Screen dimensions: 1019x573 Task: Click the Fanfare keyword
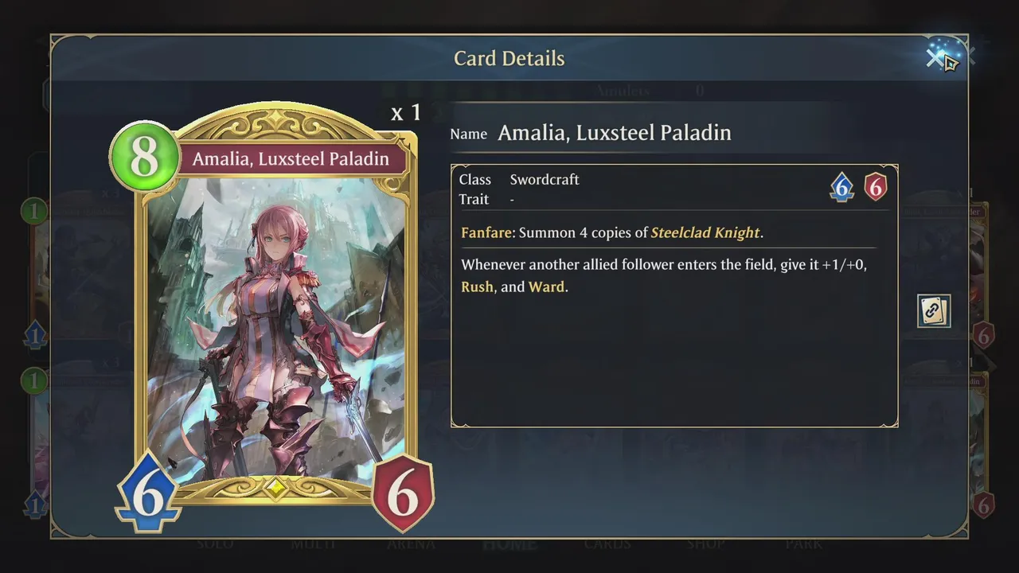(486, 233)
